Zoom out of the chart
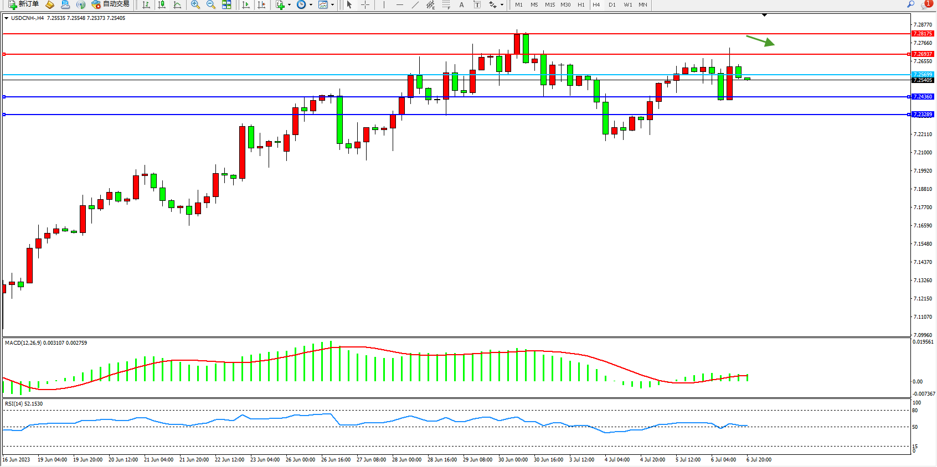Screen dimensions: 937x467 click(x=211, y=4)
